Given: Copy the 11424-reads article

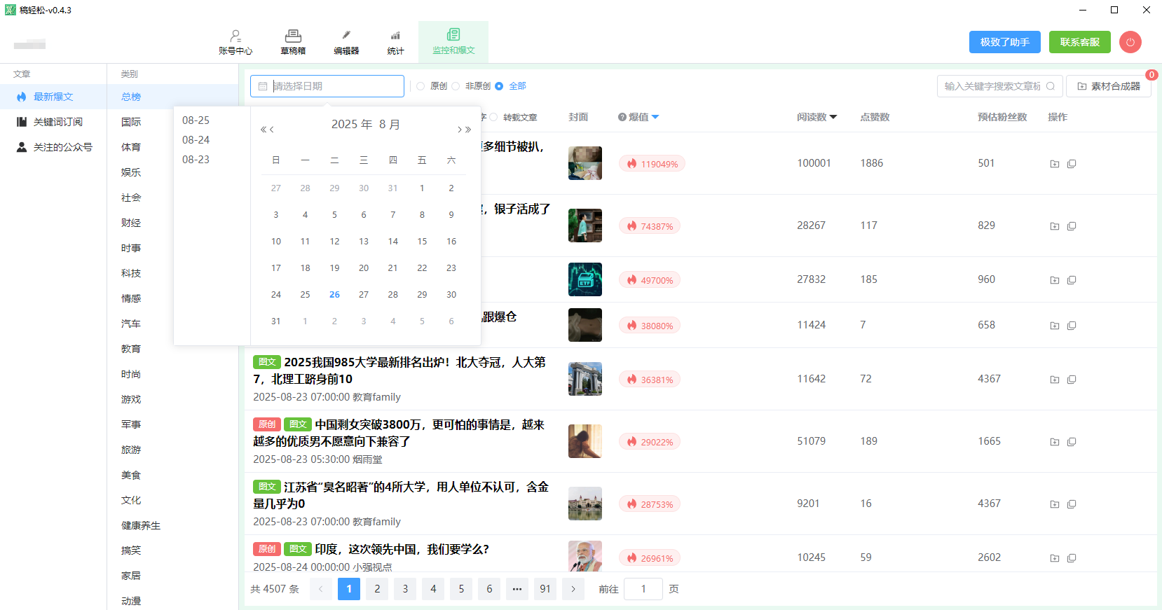Looking at the screenshot, I should [x=1072, y=326].
